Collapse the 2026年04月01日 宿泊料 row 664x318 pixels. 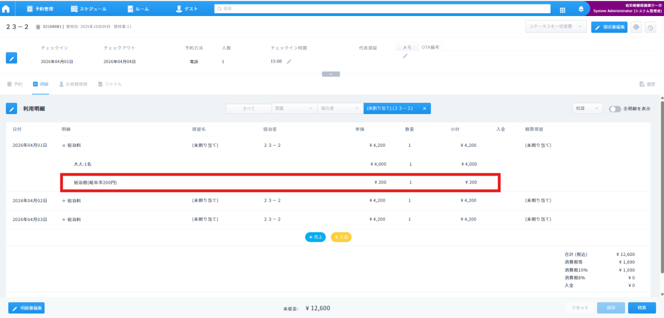tap(64, 145)
